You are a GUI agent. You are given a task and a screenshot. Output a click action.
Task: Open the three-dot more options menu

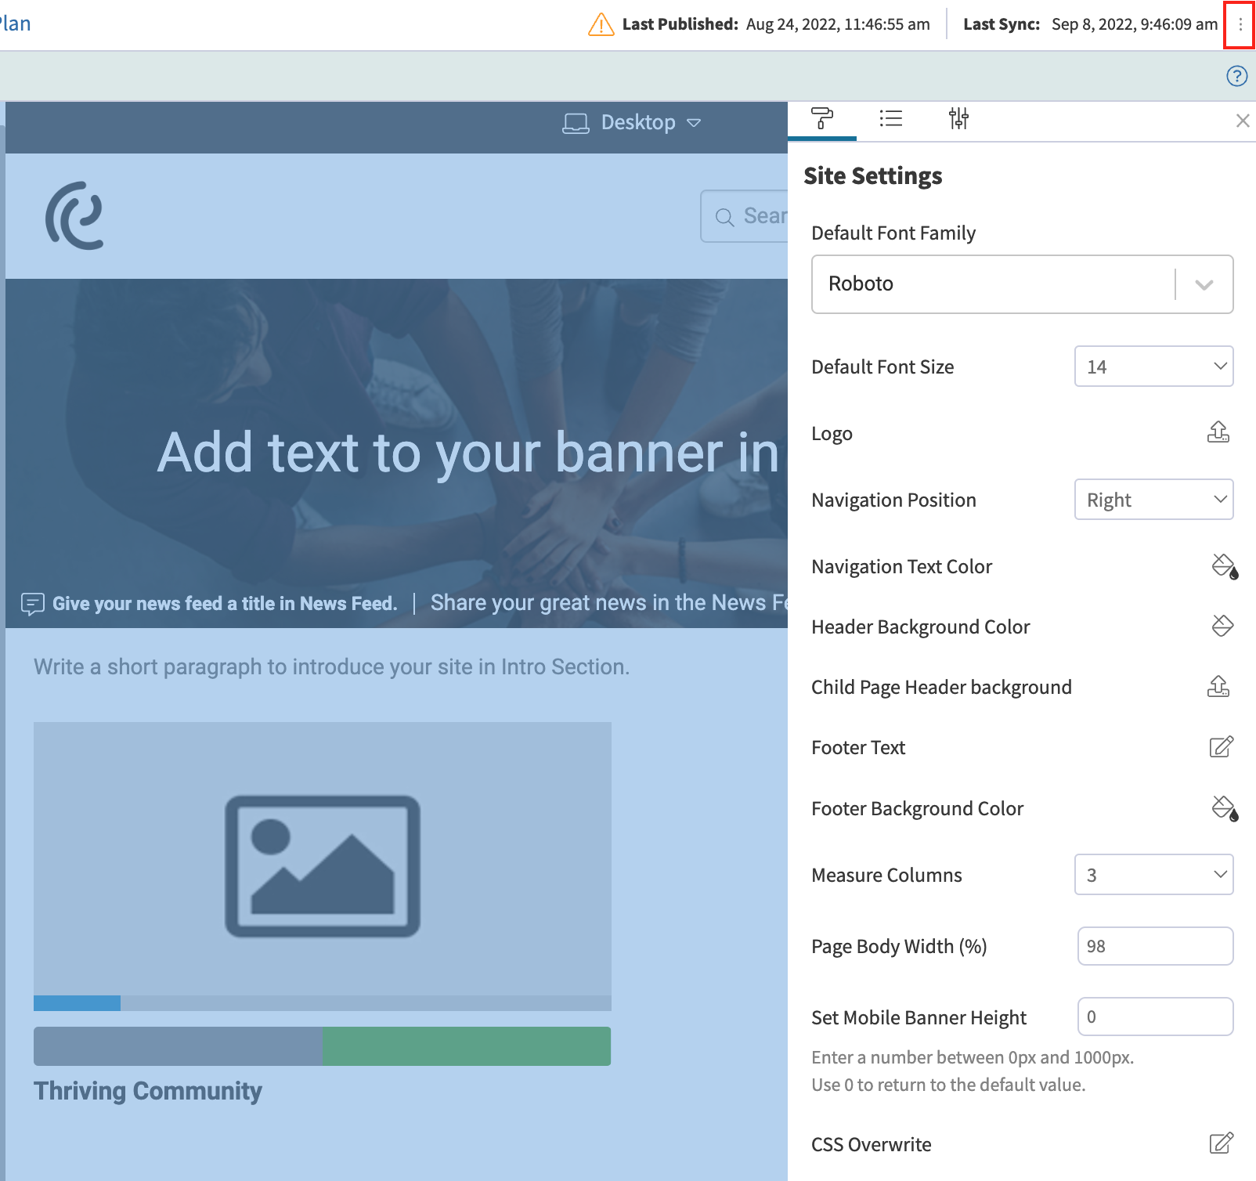1240,25
